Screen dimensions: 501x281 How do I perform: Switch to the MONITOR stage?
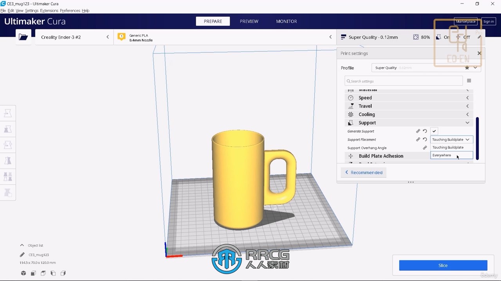coord(287,21)
